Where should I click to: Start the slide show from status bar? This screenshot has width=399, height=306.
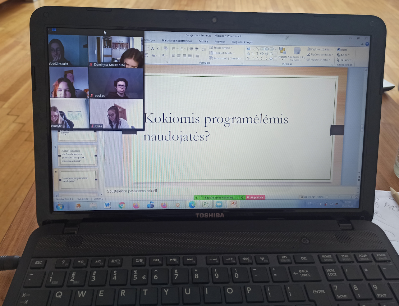(x=313, y=197)
